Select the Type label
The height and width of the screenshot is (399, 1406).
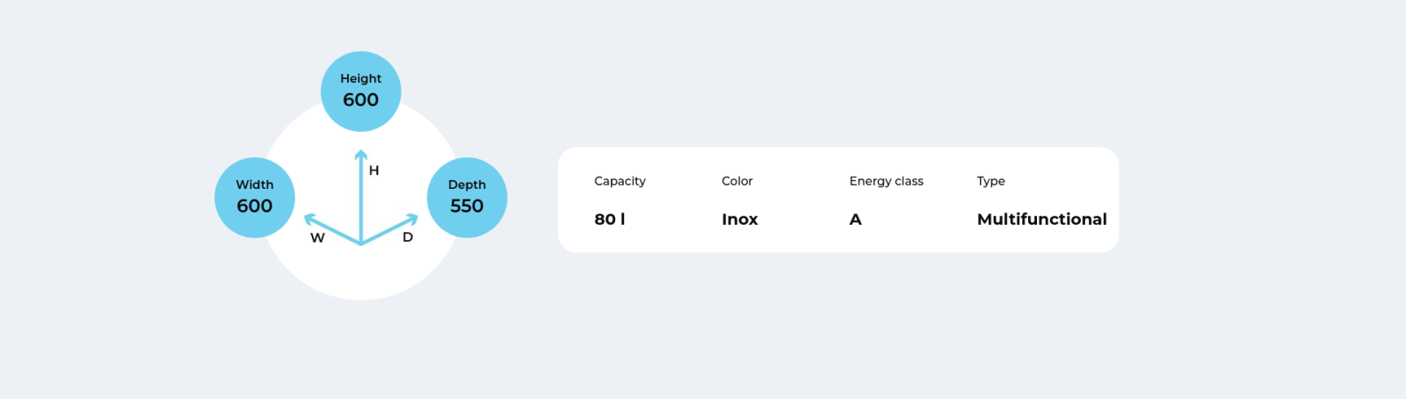tap(990, 181)
